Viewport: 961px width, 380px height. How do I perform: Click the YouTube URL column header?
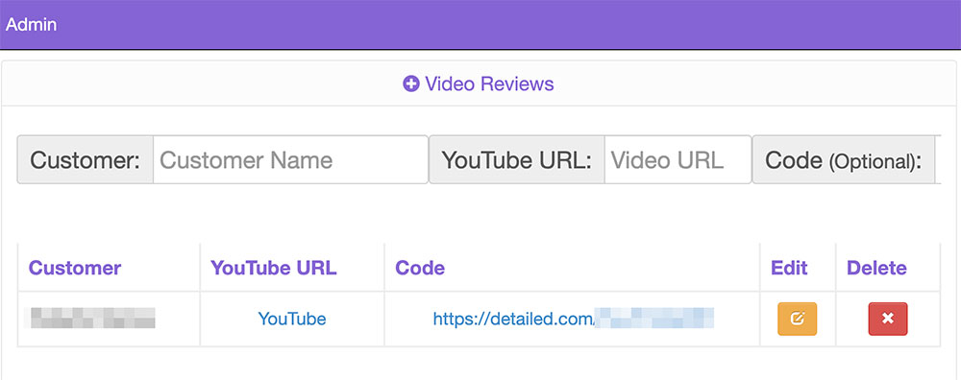273,268
